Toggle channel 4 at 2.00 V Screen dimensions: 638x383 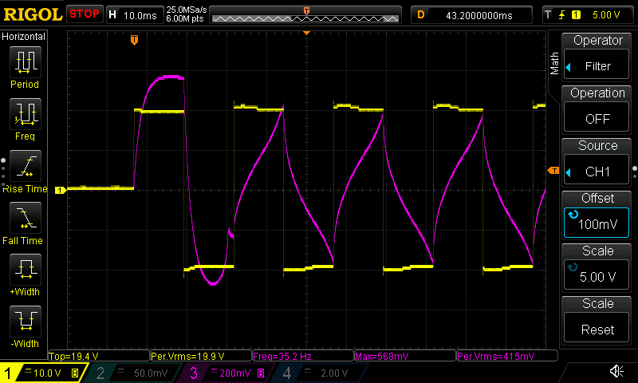[321, 373]
